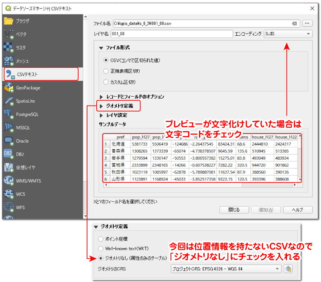This screenshot has height=282, width=321.
Task: Click the レイヤ名 input field
Action: click(x=172, y=34)
